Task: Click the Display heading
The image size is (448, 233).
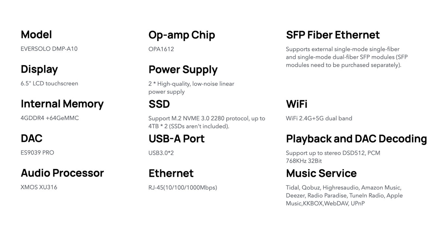Action: click(39, 69)
